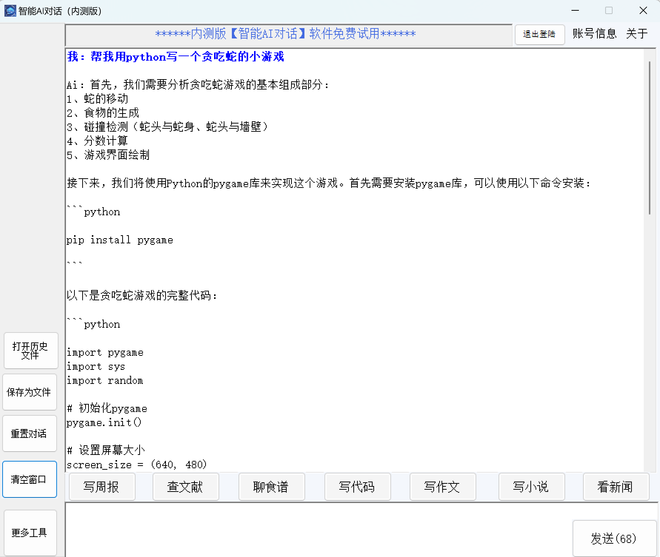Open 账号信息 account info menu
The height and width of the screenshot is (557, 660).
(594, 34)
